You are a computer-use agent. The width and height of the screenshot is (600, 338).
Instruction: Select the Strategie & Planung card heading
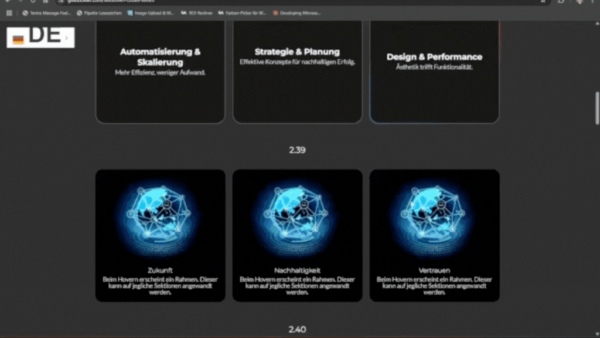[x=297, y=52]
